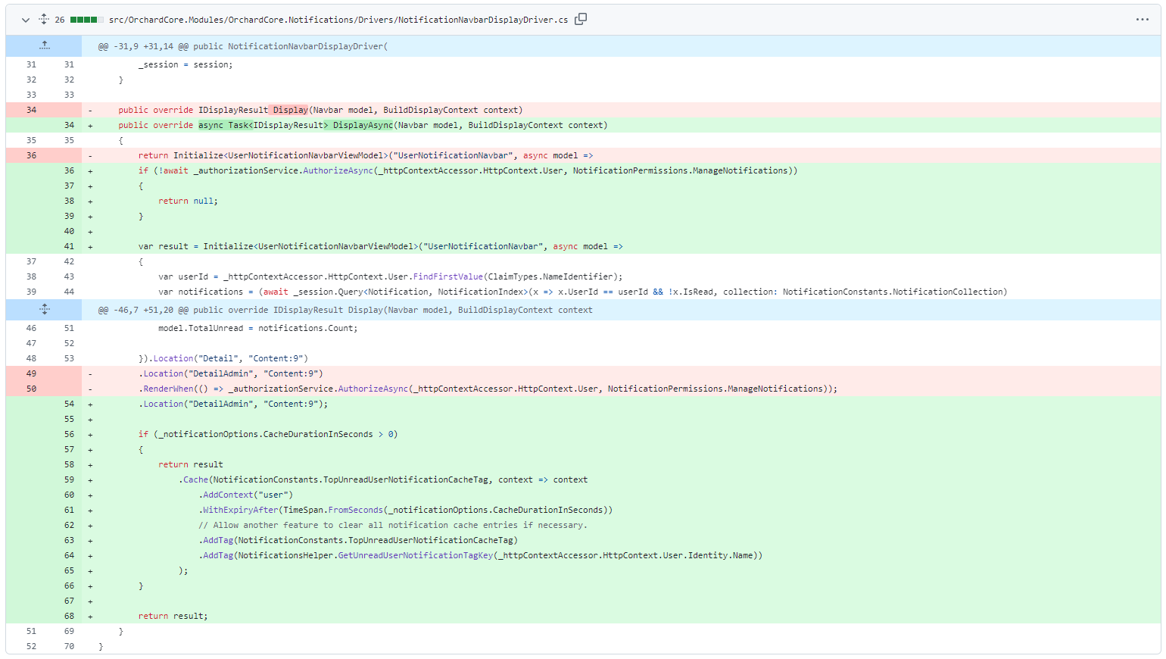Select the '@@ -46,7 +51,20 @@' hunk header

[x=345, y=310]
